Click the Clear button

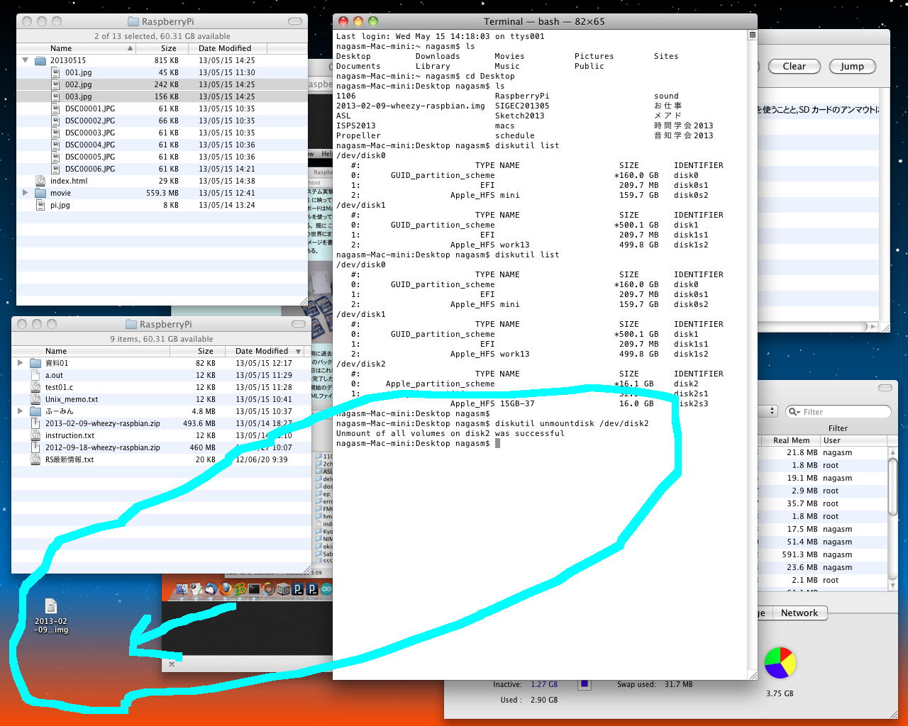tap(794, 67)
